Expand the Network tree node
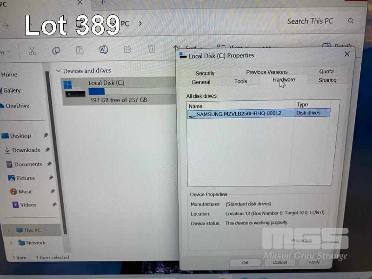Viewport: 372px width, 279px height. click(9, 243)
